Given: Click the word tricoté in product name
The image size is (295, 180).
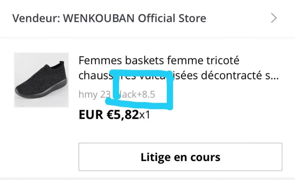Looking at the screenshot, I should click(223, 61).
